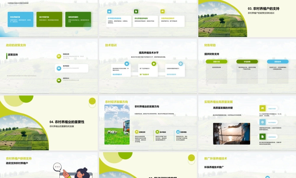296x178 pixels.
Task: Click the light-blue location pin icon on 实现养殖业高质量发展 slide
Action: [262, 122]
